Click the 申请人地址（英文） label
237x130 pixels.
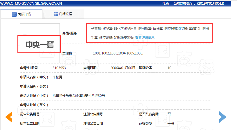[34, 105]
